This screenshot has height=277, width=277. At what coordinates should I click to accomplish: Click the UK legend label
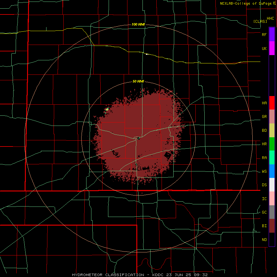(264, 48)
